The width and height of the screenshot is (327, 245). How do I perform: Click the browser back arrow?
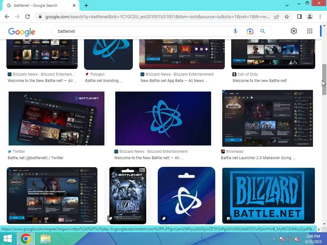[x=7, y=17]
